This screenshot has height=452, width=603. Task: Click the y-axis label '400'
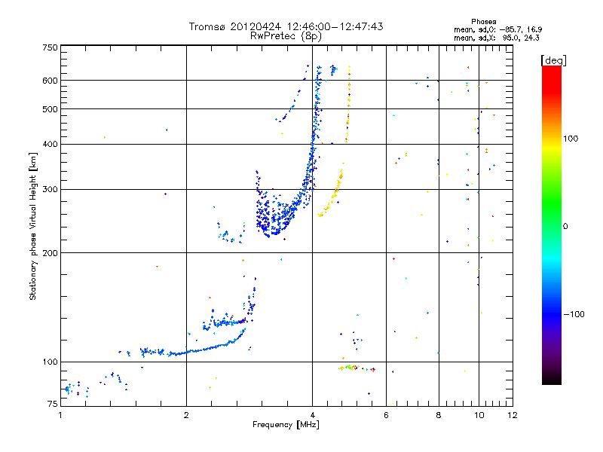pos(51,144)
